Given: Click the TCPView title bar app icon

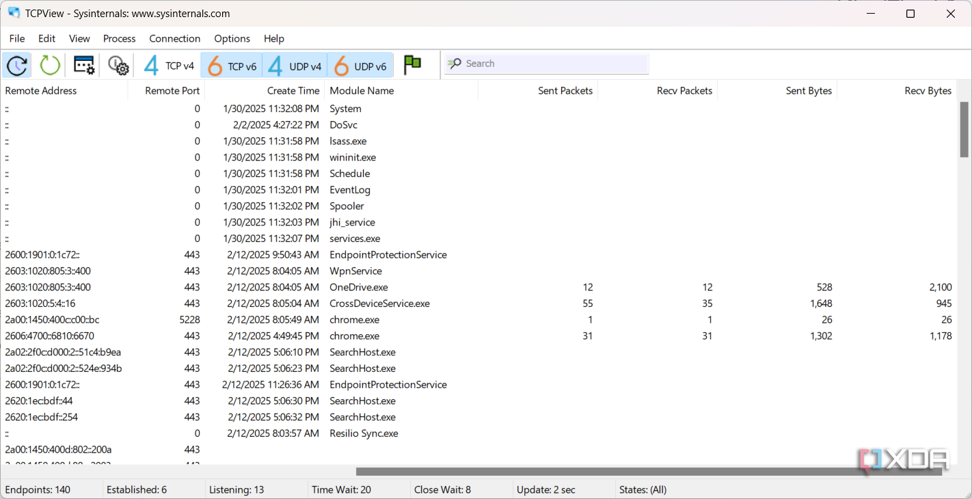Looking at the screenshot, I should [x=14, y=13].
